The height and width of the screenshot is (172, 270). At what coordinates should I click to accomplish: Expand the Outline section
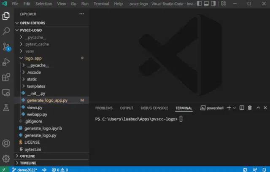click(x=51, y=156)
